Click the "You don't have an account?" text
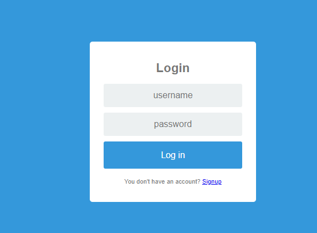The width and height of the screenshot is (317, 233). (162, 181)
